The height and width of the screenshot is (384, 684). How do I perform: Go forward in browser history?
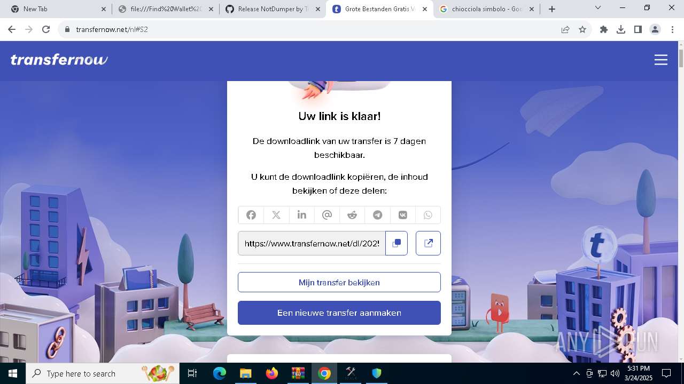pos(29,29)
